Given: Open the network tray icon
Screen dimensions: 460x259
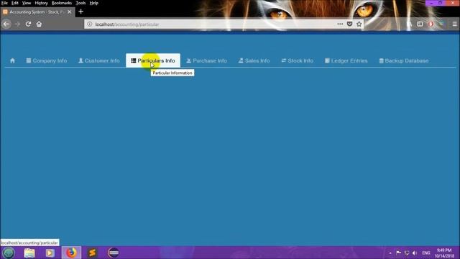Looking at the screenshot, I should point(407,253).
